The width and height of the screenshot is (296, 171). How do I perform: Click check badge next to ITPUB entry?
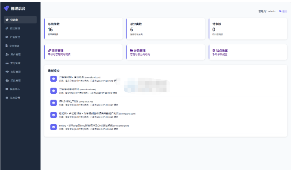coord(53,103)
